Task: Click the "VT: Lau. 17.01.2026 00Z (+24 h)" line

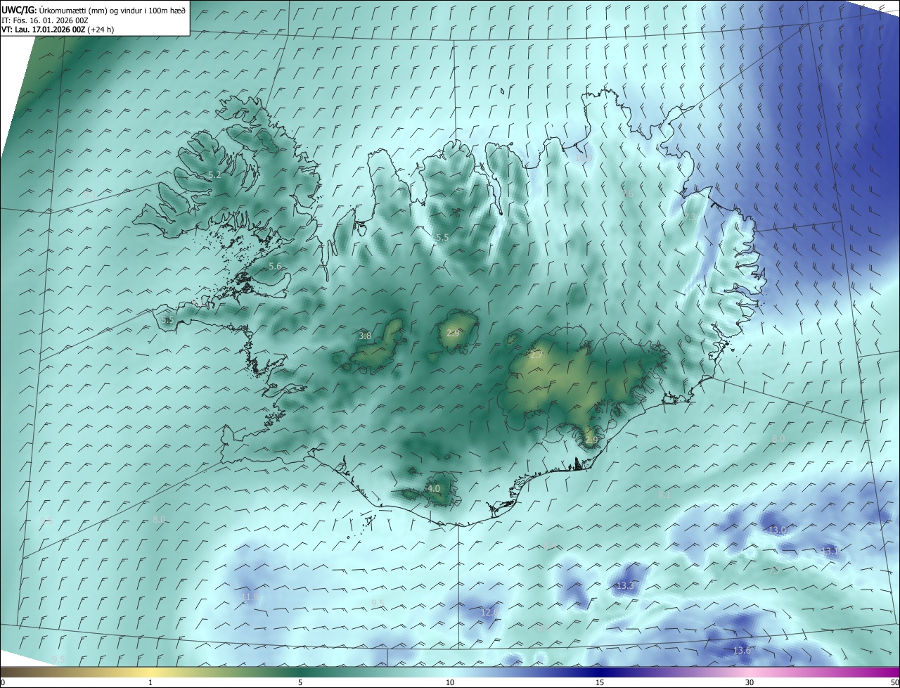Action: click(58, 30)
